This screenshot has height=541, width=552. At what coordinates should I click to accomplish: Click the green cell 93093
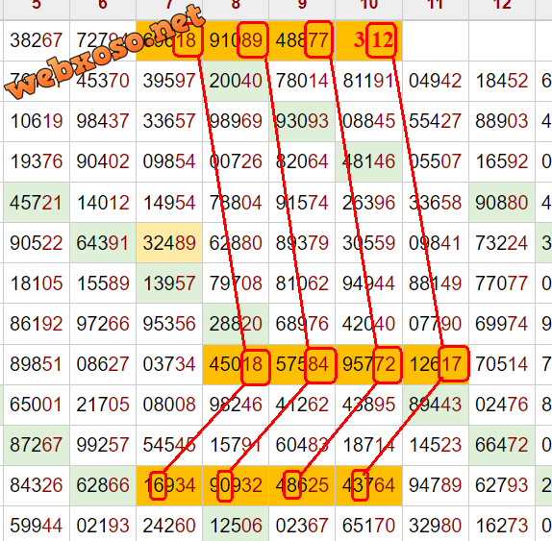click(302, 122)
